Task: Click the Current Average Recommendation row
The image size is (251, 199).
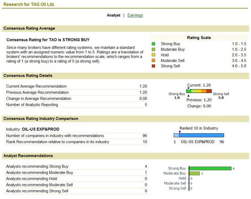Action: (x=76, y=86)
